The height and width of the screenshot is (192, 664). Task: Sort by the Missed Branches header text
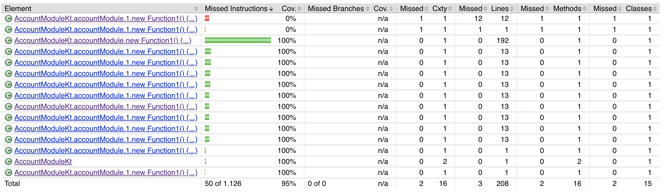[x=336, y=9]
